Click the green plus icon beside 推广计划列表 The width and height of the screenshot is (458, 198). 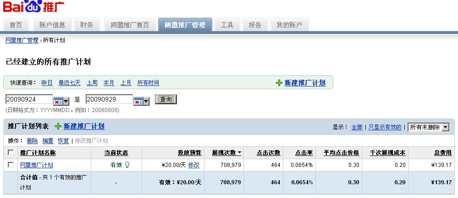(x=58, y=127)
